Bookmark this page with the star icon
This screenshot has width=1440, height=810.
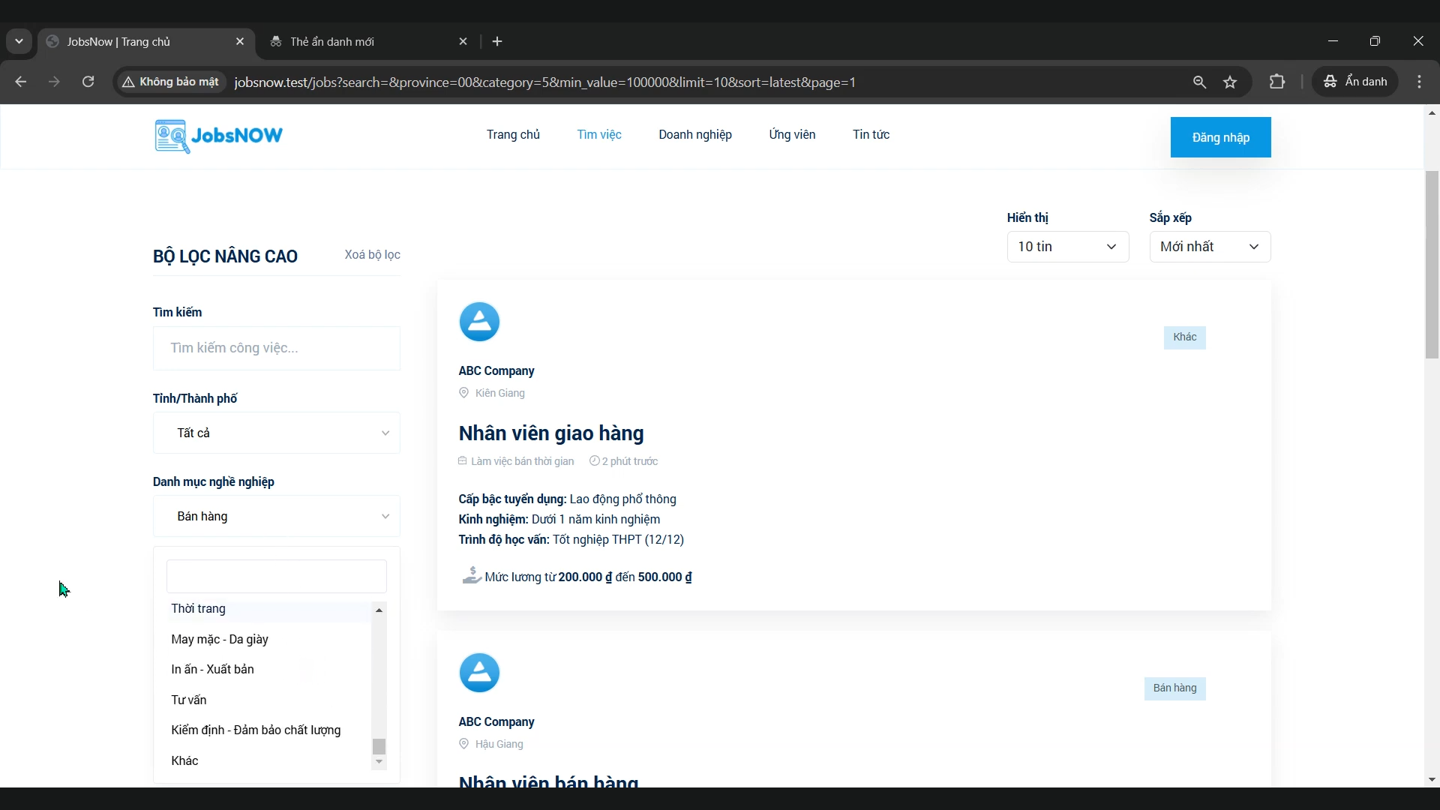[1231, 82]
